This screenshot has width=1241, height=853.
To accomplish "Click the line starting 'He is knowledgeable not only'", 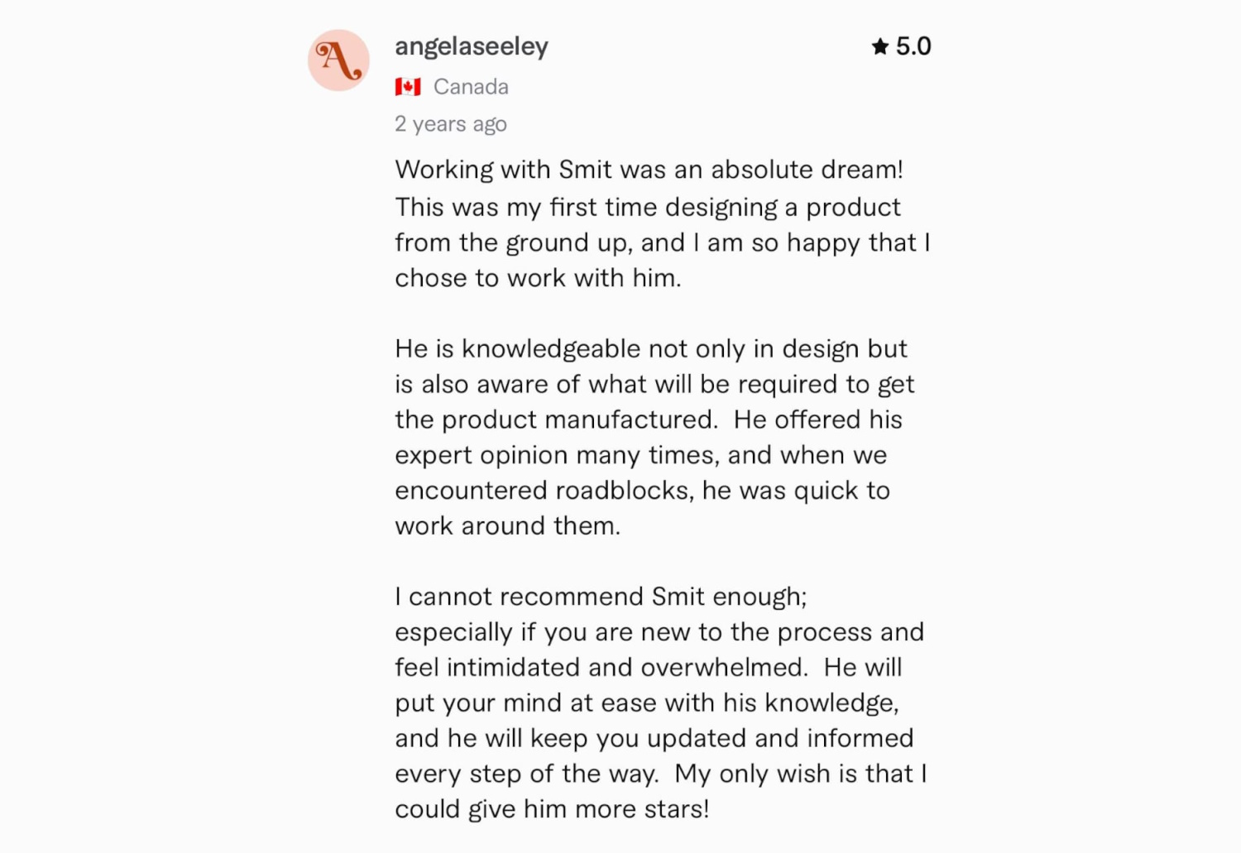I will click(651, 349).
